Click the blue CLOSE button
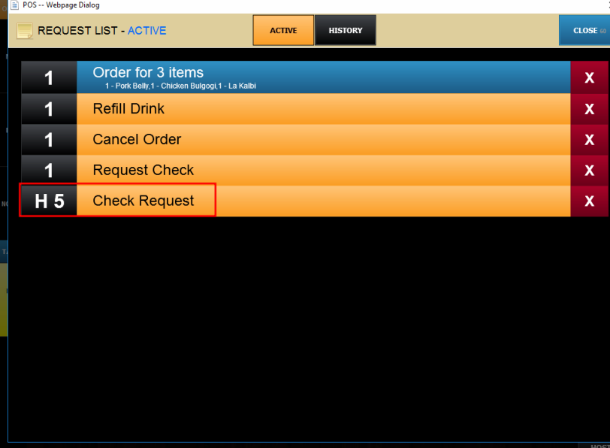The image size is (610, 448). click(x=584, y=30)
